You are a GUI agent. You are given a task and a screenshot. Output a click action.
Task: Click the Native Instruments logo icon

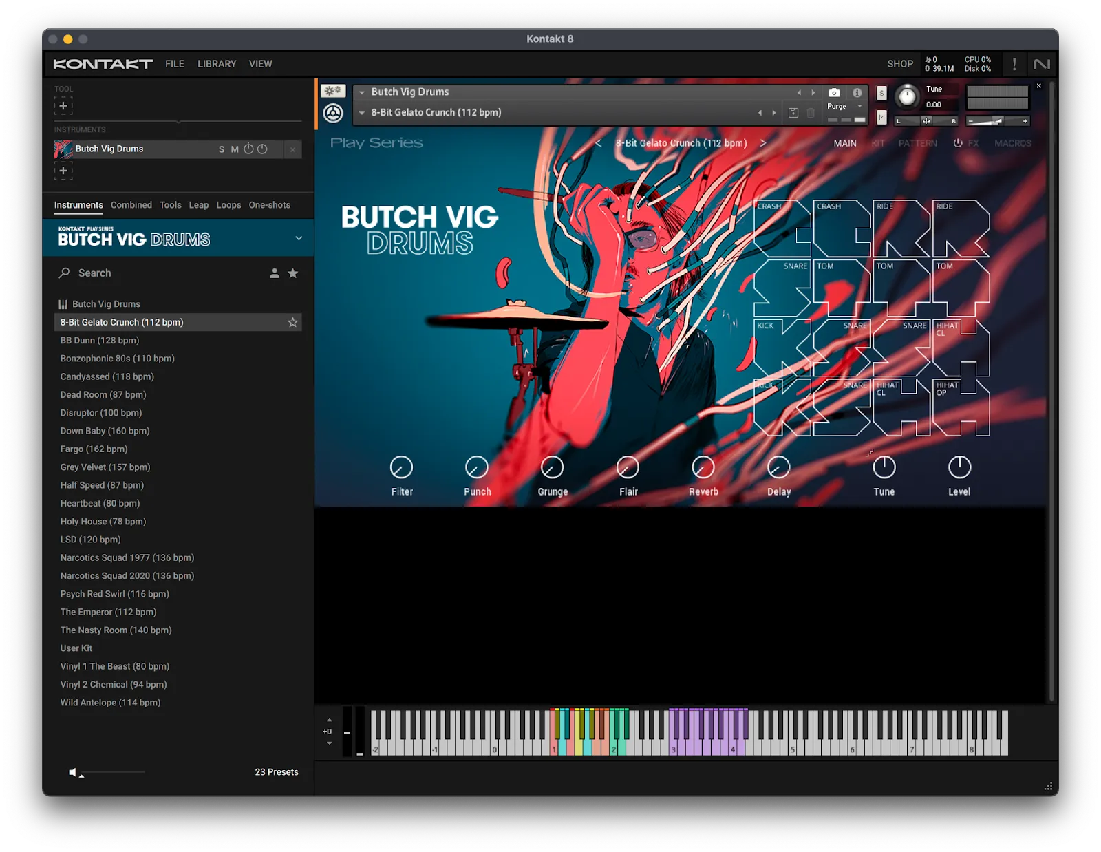[x=1042, y=64]
